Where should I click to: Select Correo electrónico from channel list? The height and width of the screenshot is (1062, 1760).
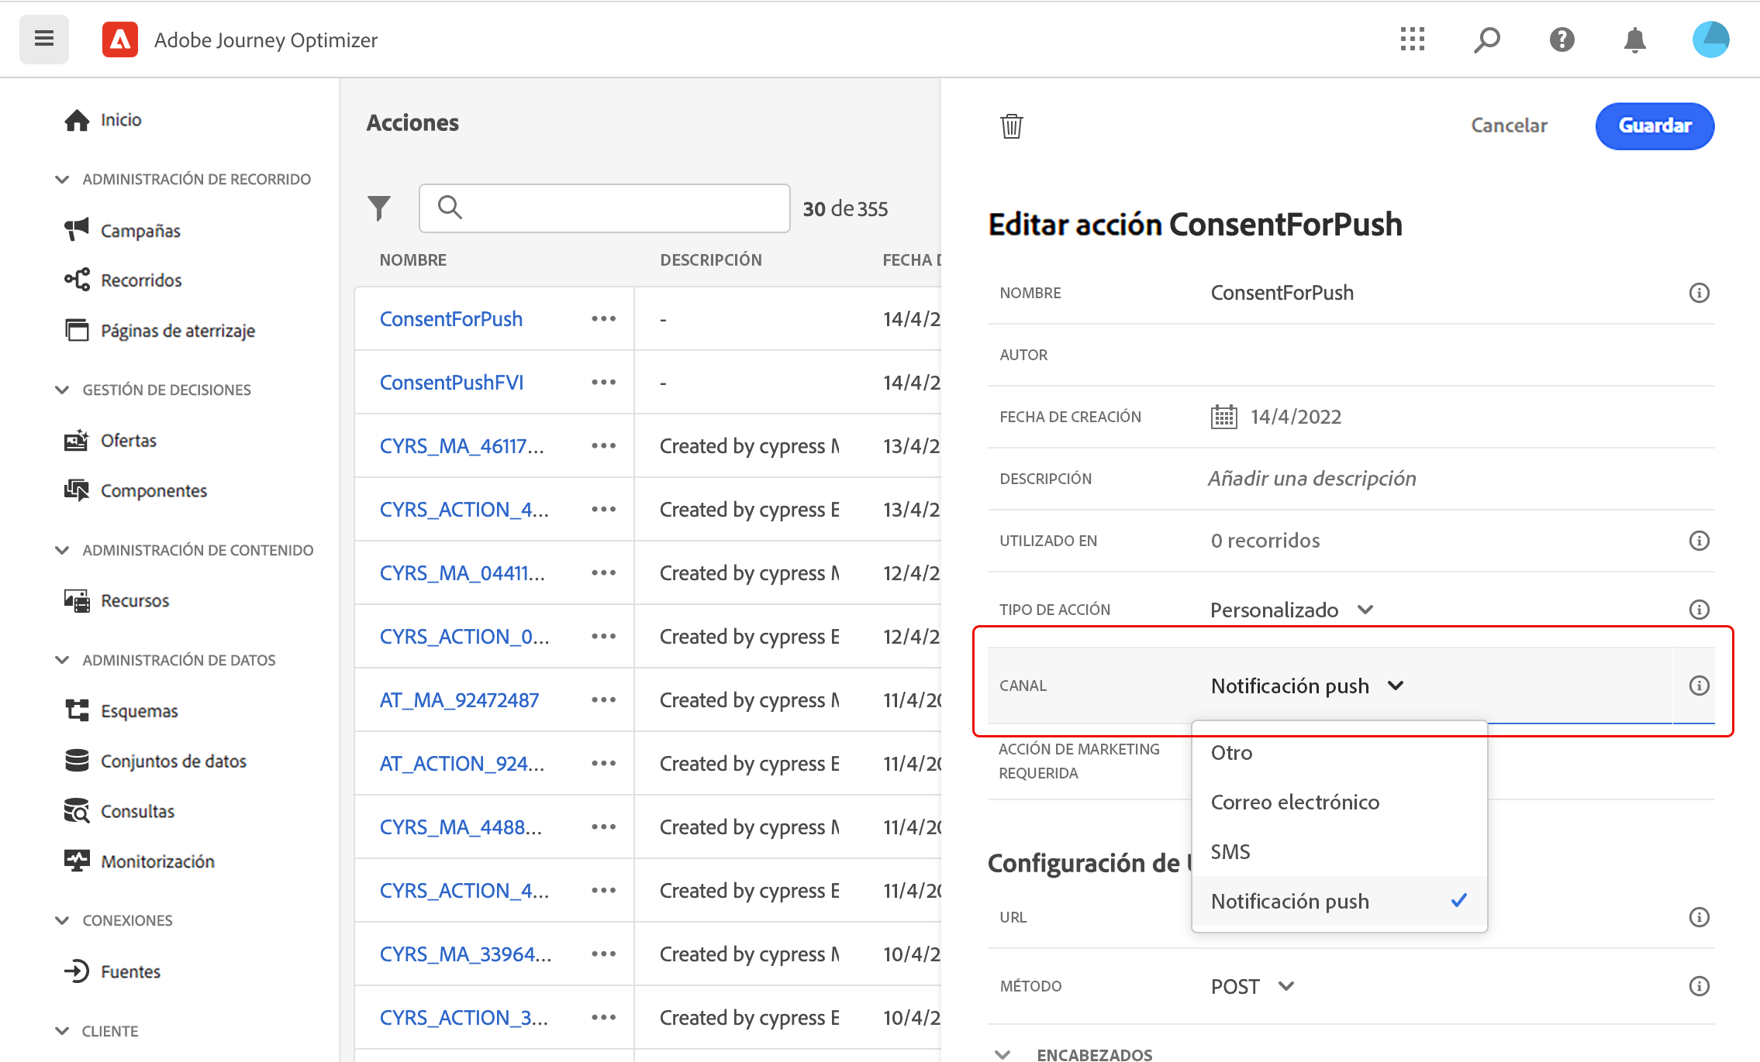(1295, 803)
